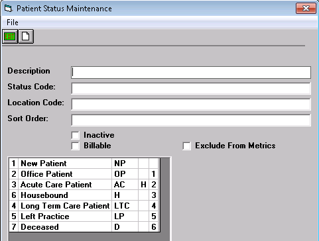
Task: Open the File menu
Action: coord(13,23)
